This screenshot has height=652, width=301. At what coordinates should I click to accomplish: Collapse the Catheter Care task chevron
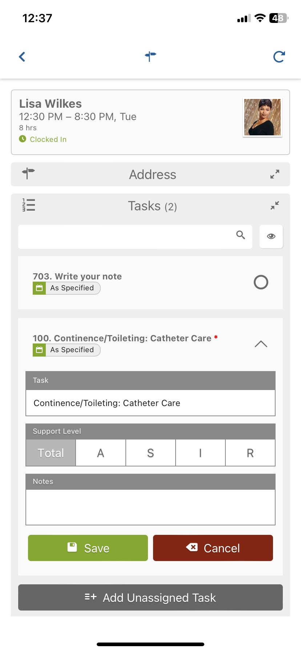(x=261, y=344)
